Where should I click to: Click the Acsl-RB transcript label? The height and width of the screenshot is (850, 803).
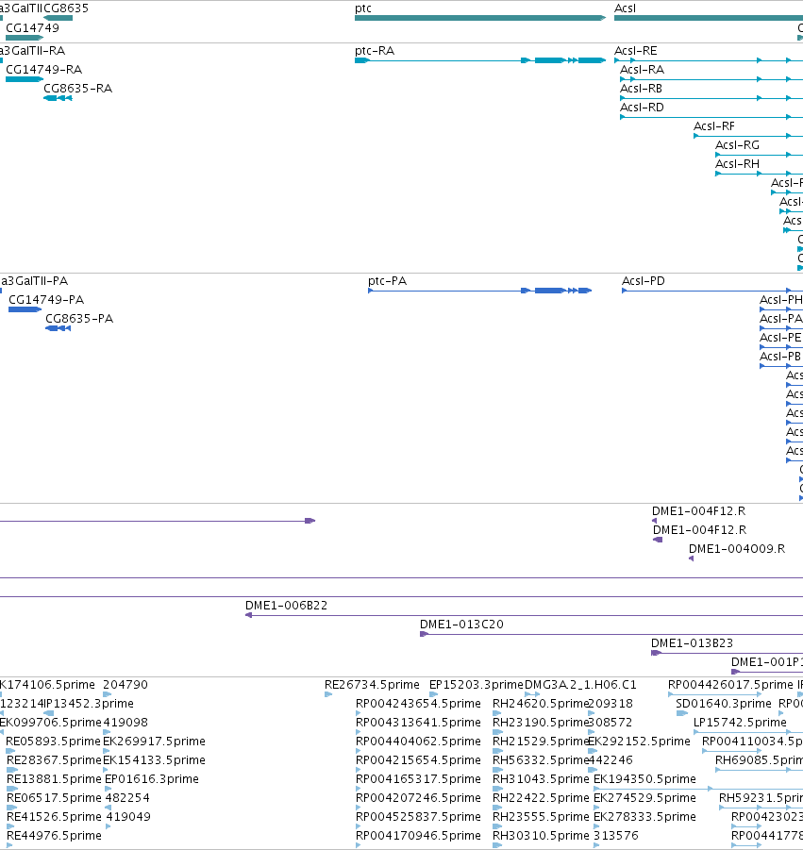[x=641, y=89]
